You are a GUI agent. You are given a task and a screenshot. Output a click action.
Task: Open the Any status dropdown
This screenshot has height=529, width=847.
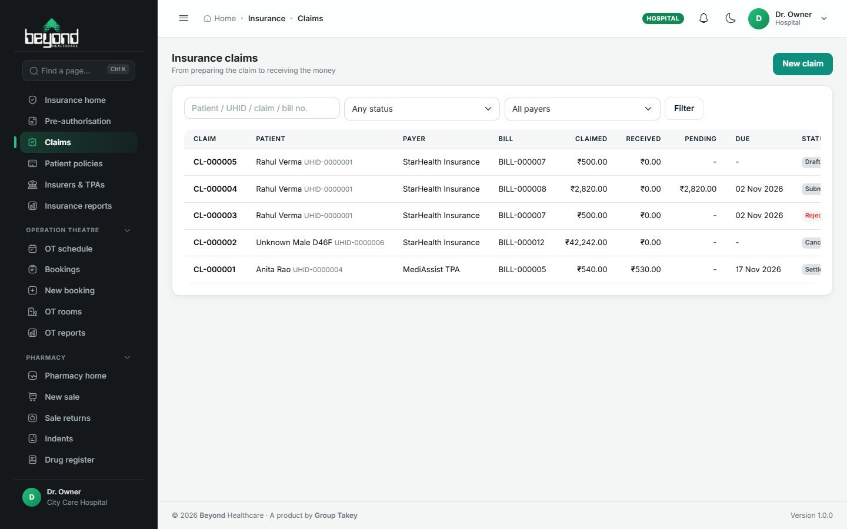pyautogui.click(x=422, y=109)
